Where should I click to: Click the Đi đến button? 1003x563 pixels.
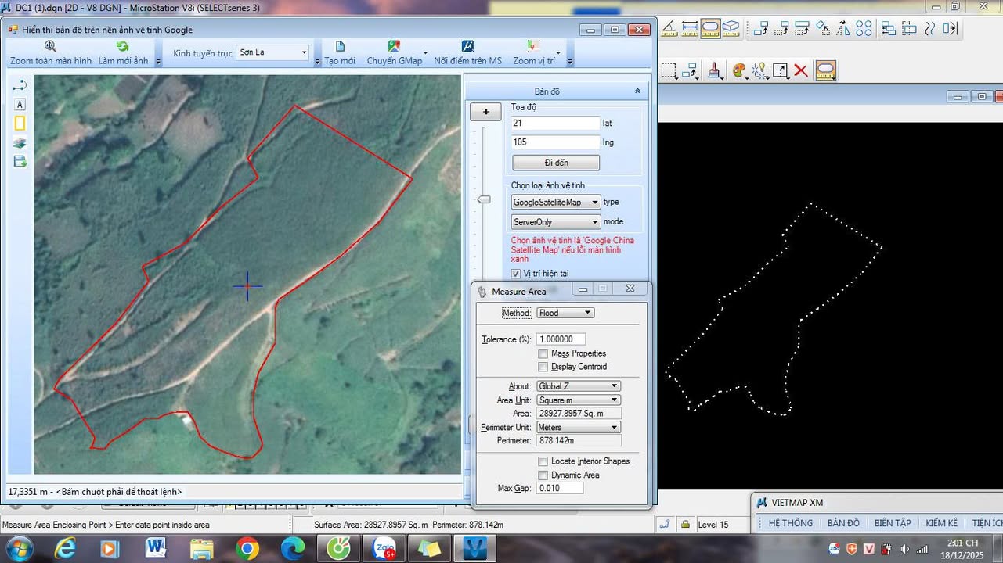click(x=556, y=163)
